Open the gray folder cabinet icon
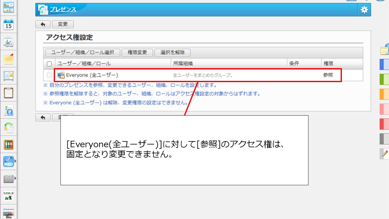 click(x=9, y=179)
